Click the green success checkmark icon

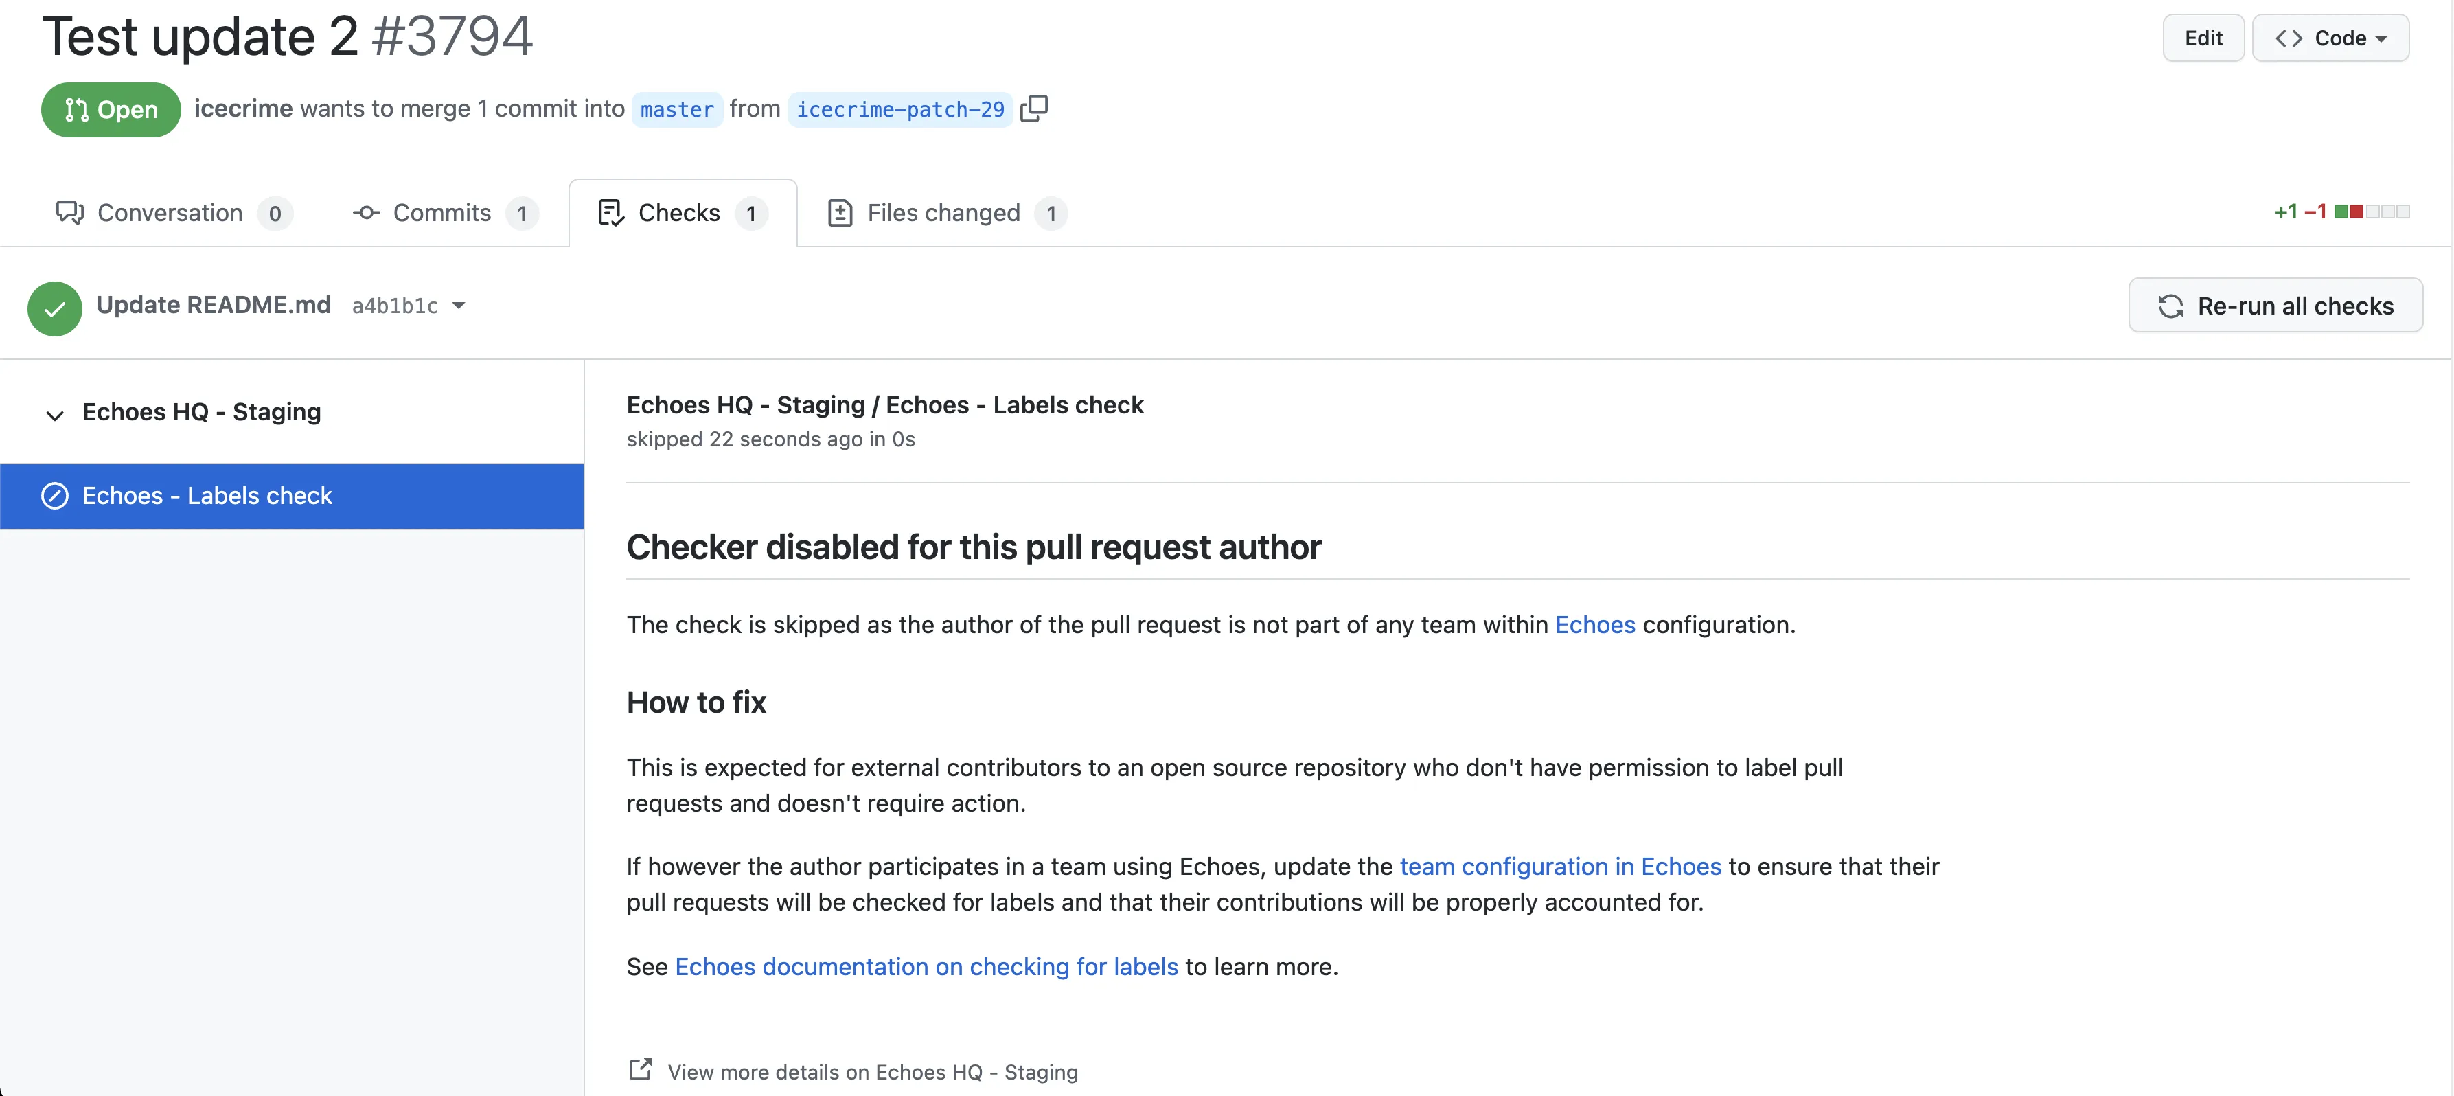(x=54, y=308)
